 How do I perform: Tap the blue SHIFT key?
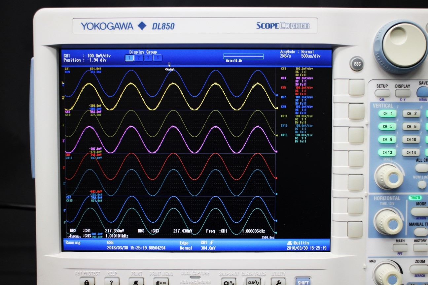coord(303,282)
